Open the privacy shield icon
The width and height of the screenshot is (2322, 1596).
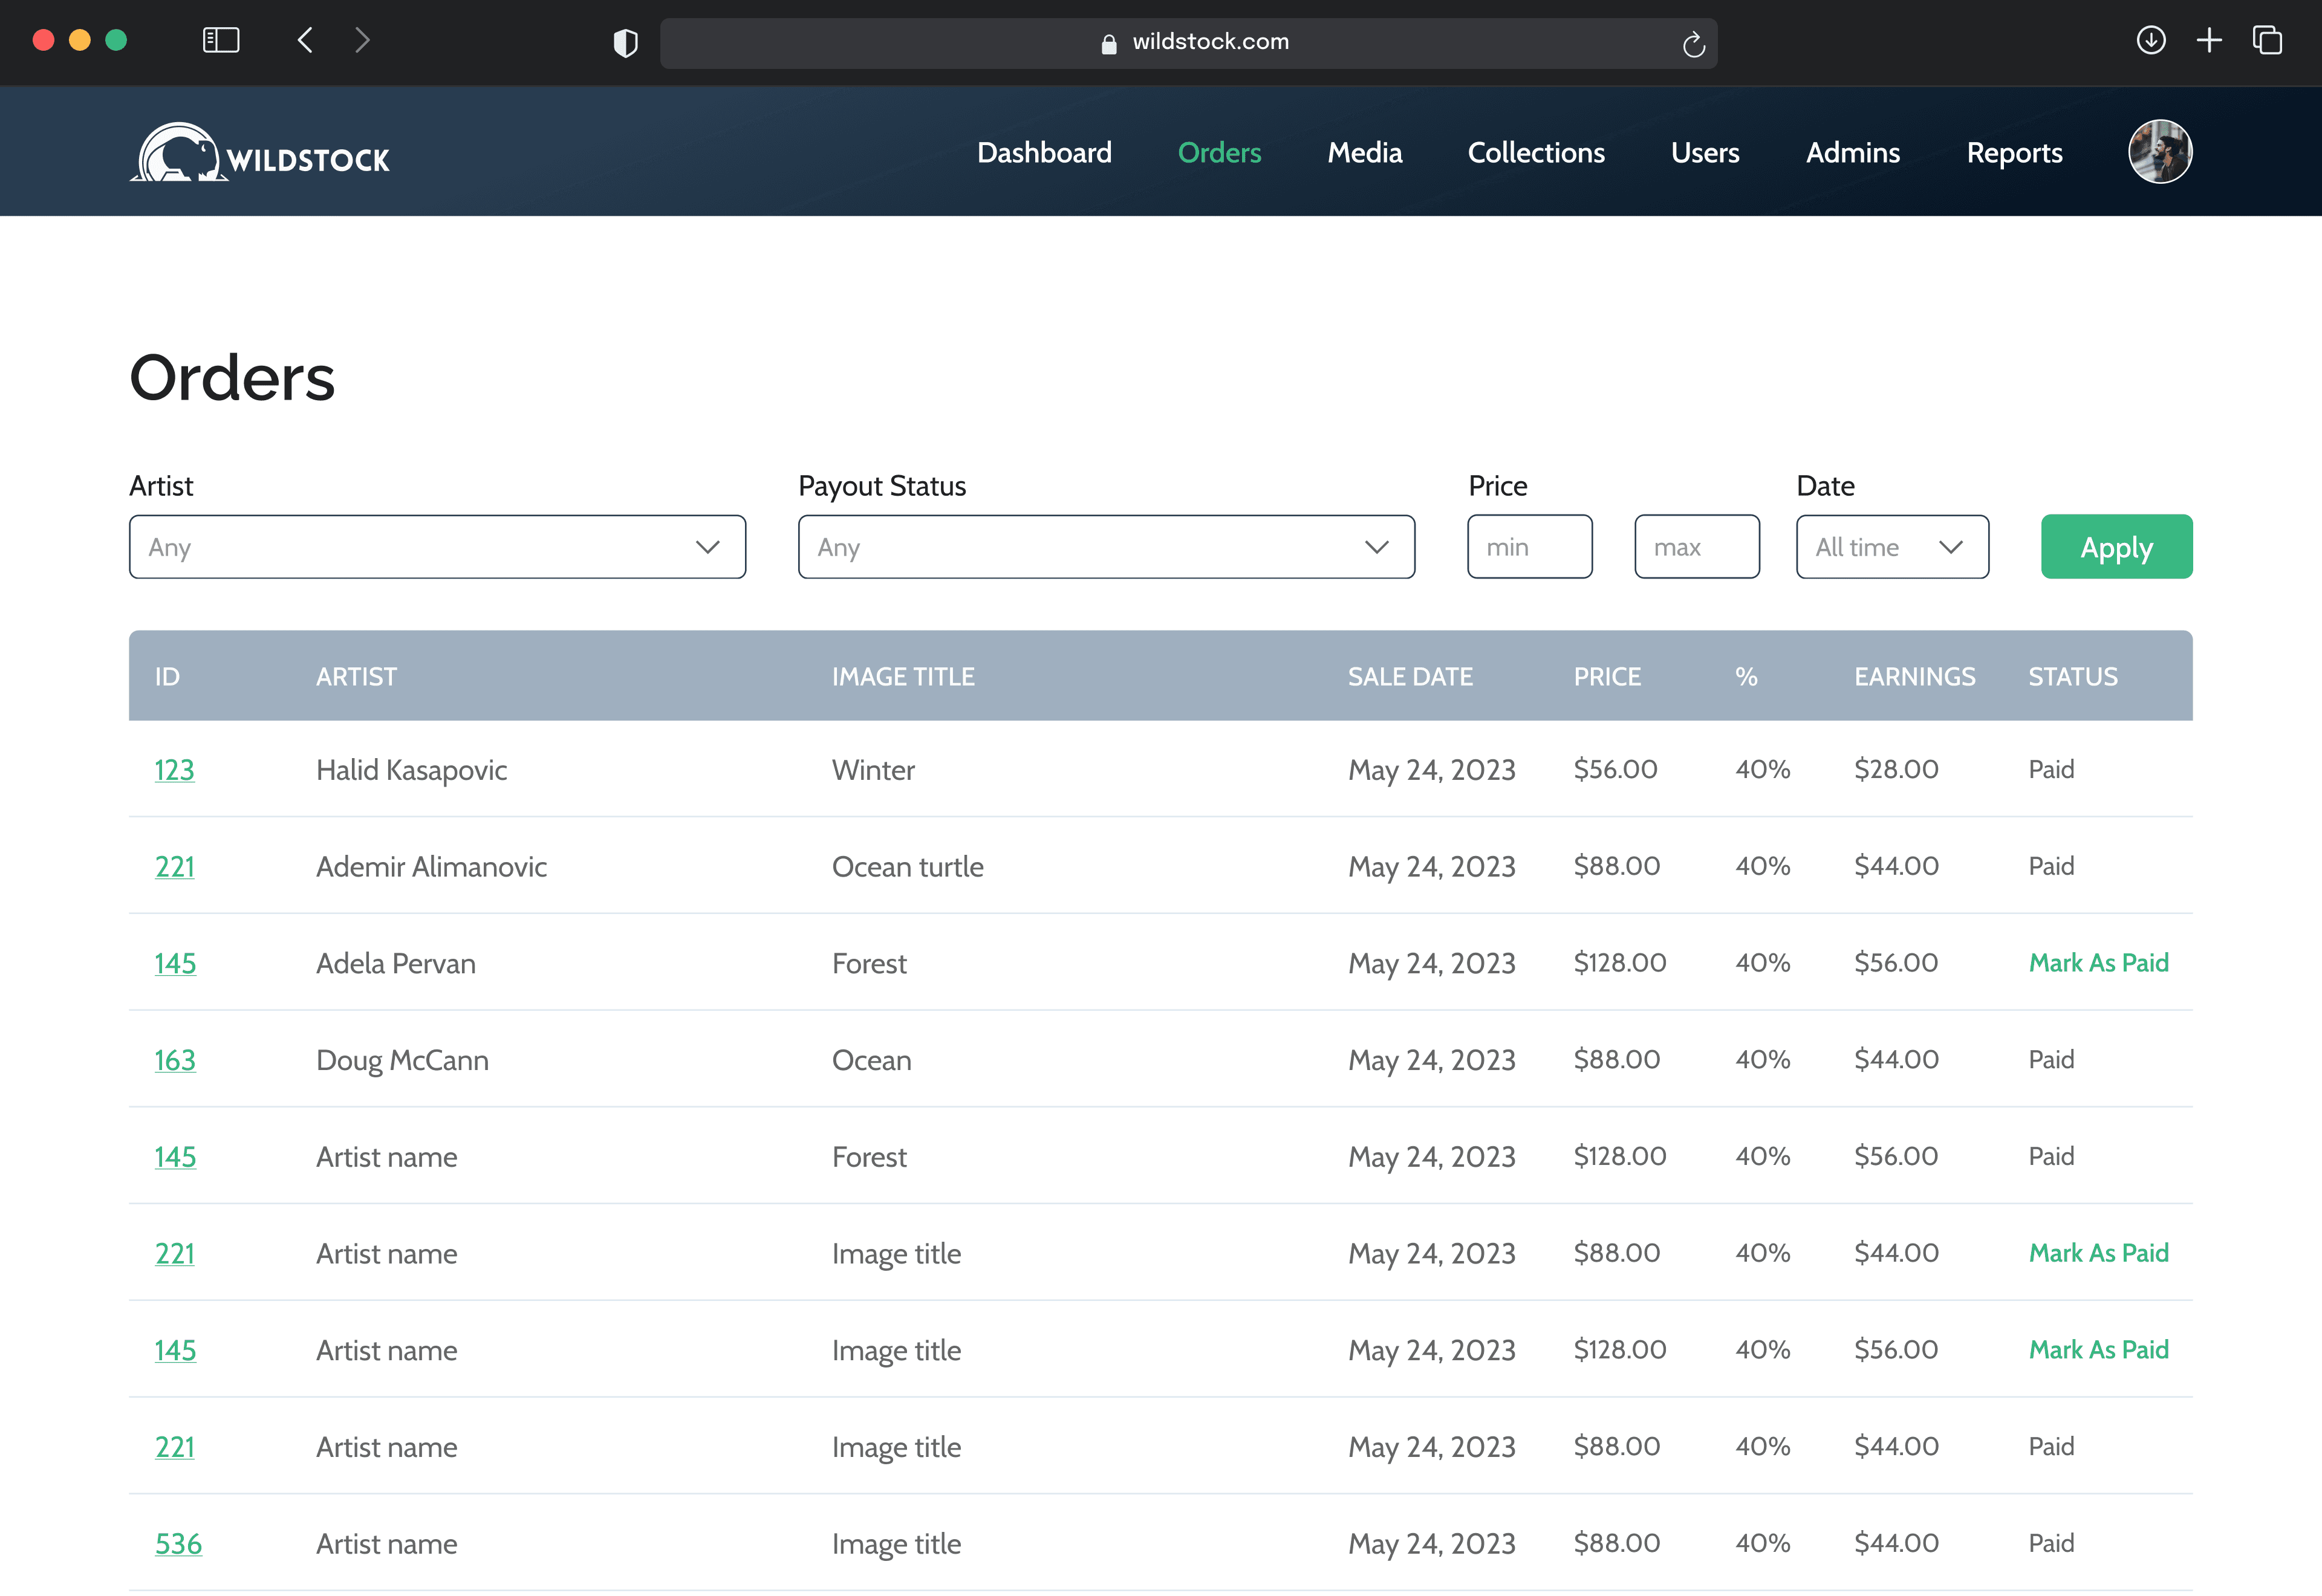625,43
